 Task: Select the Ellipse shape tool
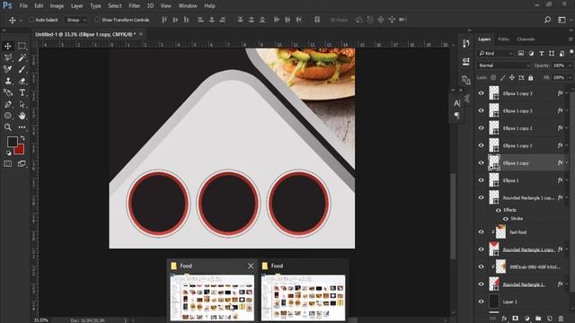point(8,116)
